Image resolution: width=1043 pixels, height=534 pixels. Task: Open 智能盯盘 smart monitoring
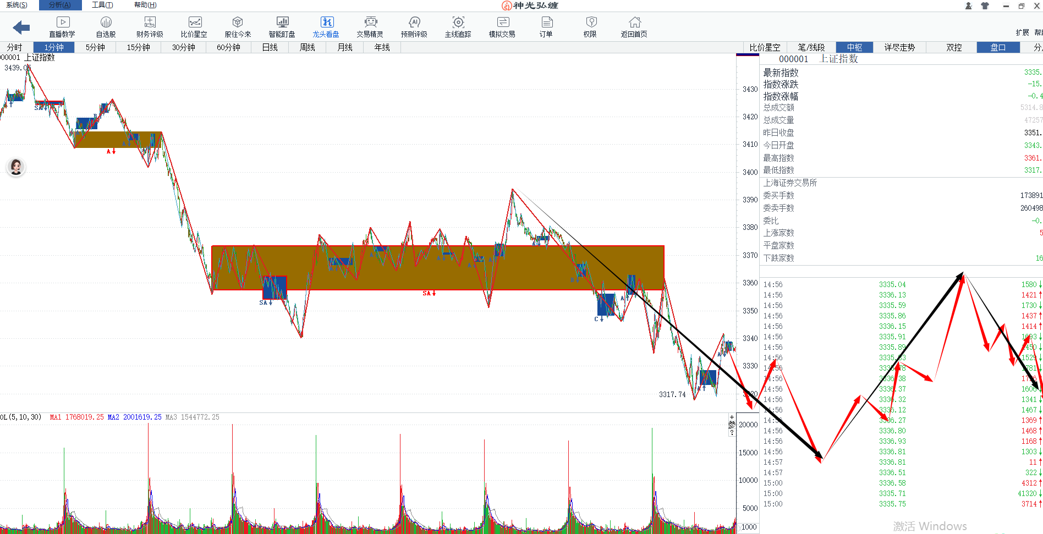coord(282,26)
